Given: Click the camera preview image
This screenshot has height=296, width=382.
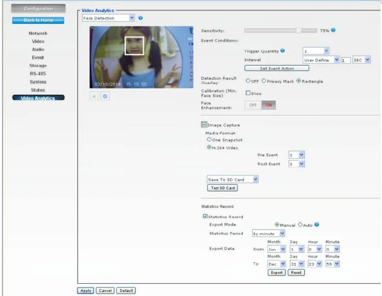Looking at the screenshot, I should tap(142, 57).
